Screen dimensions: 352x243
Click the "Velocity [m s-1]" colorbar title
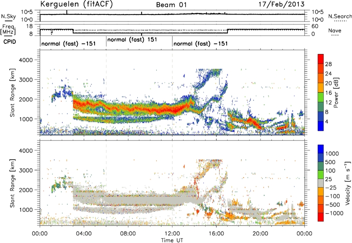click(x=348, y=183)
